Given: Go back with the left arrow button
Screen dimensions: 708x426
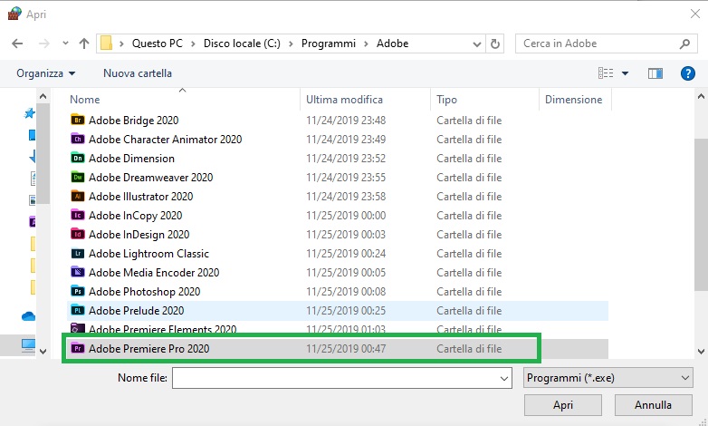Looking at the screenshot, I should [x=17, y=44].
